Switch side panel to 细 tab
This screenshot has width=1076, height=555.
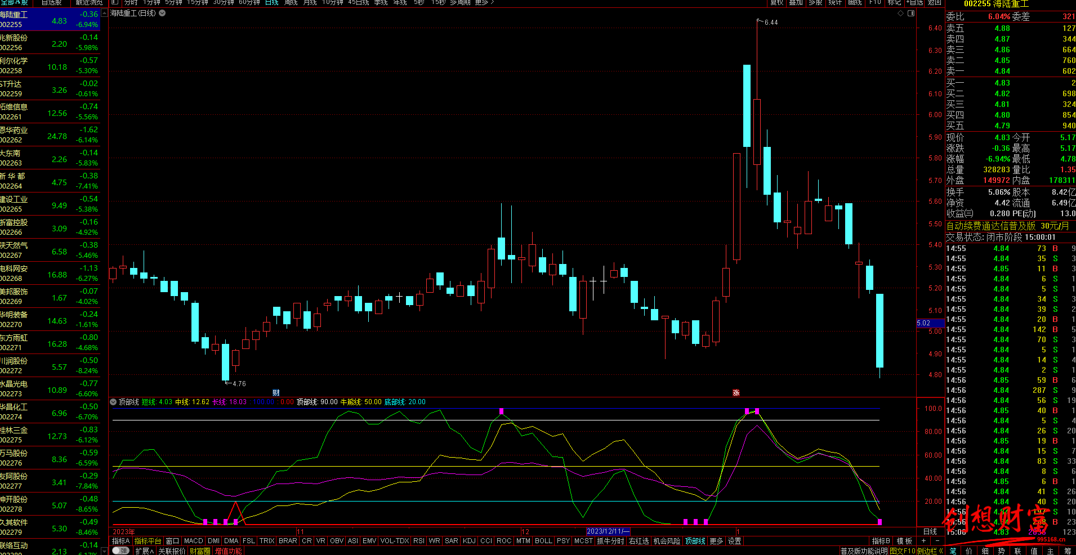point(985,551)
